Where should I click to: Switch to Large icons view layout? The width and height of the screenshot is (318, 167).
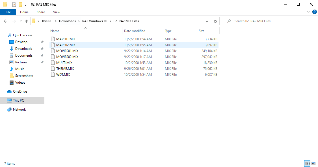pos(313,163)
